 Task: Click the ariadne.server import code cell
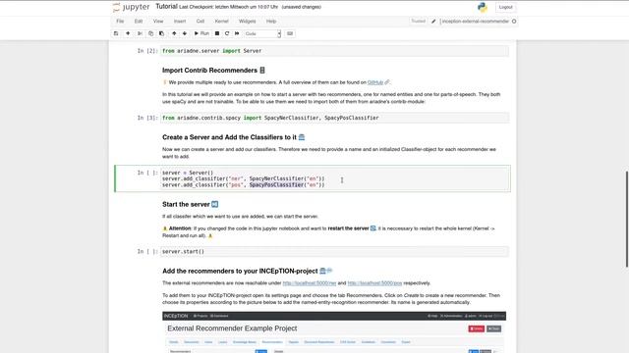[334, 51]
